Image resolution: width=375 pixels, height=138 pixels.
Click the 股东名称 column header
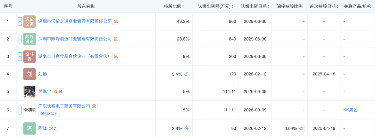click(x=86, y=7)
